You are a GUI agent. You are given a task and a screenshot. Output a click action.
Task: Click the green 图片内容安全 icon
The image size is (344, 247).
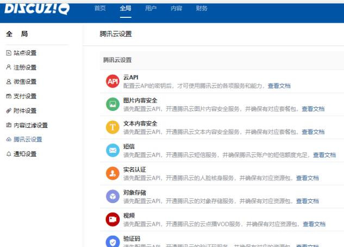pyautogui.click(x=112, y=104)
